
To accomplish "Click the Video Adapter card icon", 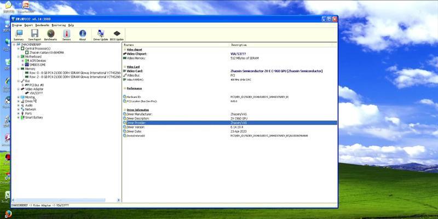I will [22, 89].
